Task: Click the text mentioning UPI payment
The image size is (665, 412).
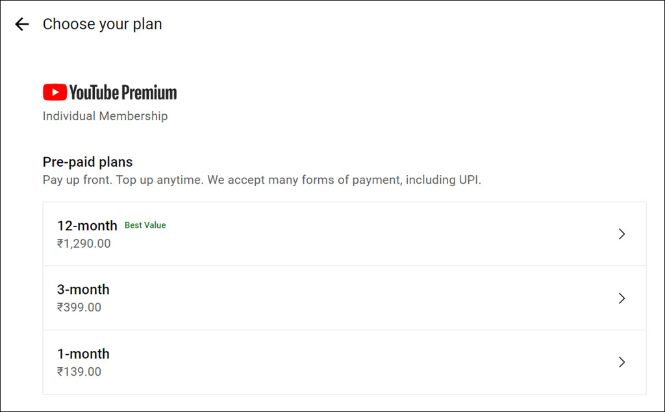Action: coord(344,180)
